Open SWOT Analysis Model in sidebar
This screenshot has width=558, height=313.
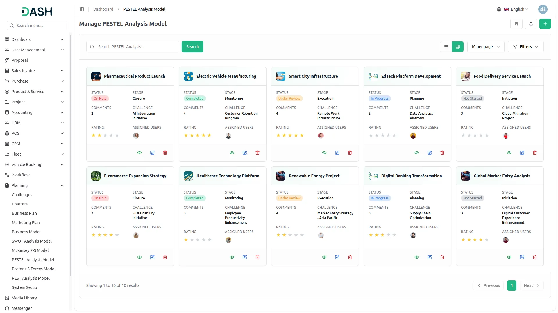(x=32, y=241)
